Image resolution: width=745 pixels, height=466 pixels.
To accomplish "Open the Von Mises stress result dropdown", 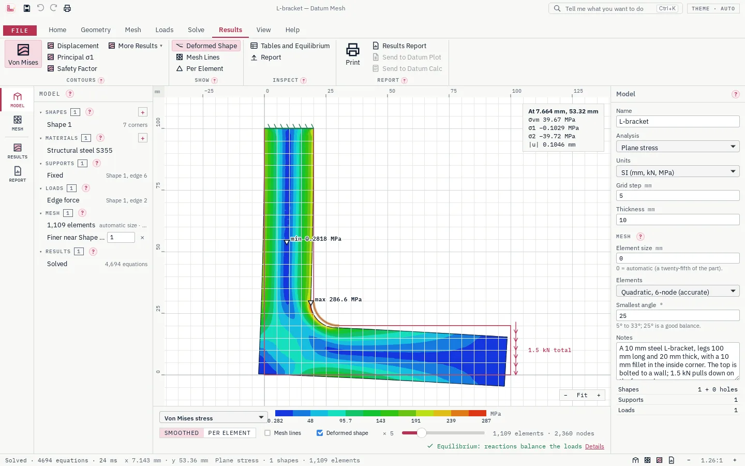I will (213, 418).
